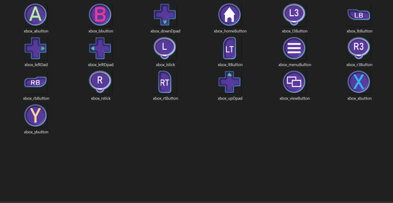Select the home button house icon
This screenshot has height=203, width=393.
229,15
